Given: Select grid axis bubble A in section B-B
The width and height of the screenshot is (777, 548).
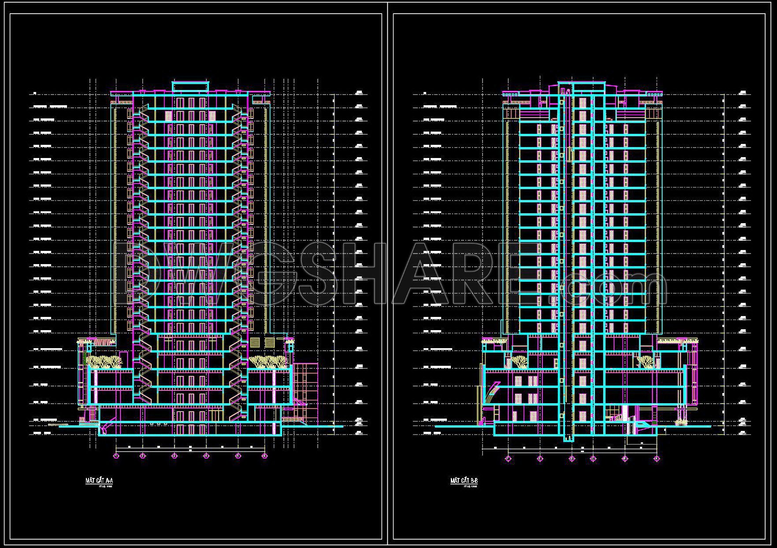Looking at the screenshot, I should [657, 459].
